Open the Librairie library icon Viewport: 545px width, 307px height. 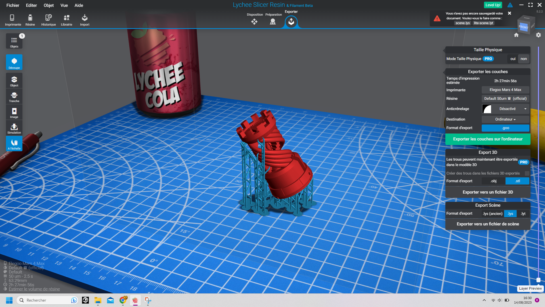point(66,20)
